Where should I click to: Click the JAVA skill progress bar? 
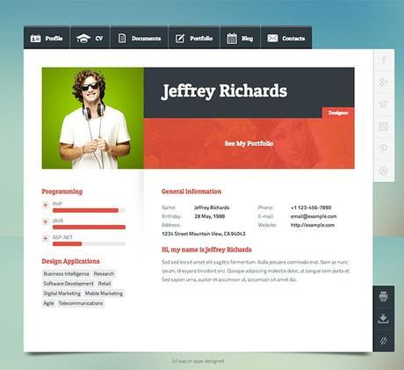[x=89, y=227]
